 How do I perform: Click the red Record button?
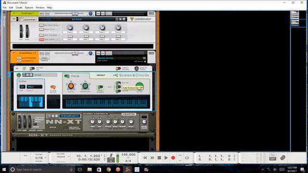click(x=173, y=158)
